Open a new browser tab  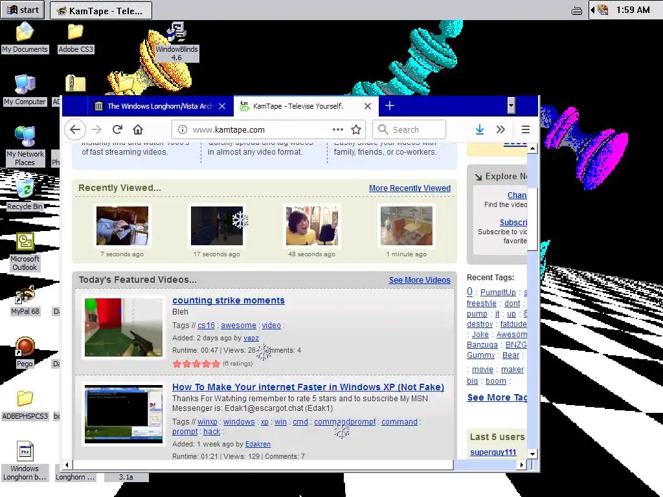(x=389, y=105)
